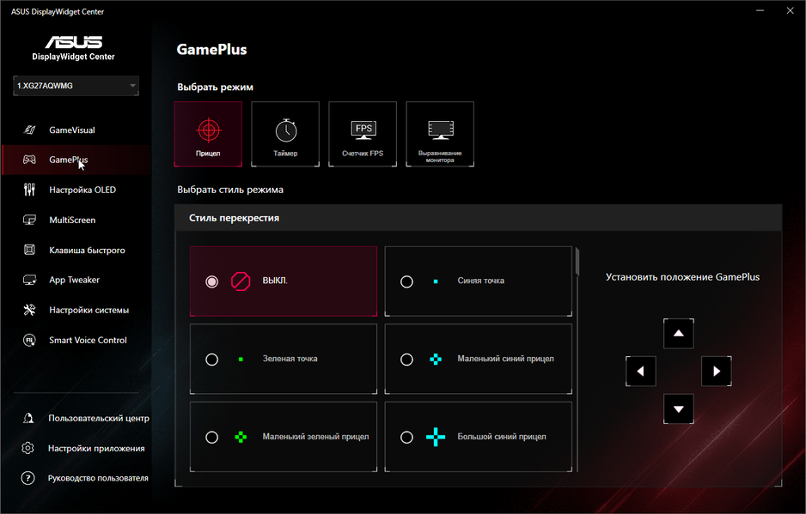Select Маленький синий прицел radio button
806x514 pixels.
(406, 360)
